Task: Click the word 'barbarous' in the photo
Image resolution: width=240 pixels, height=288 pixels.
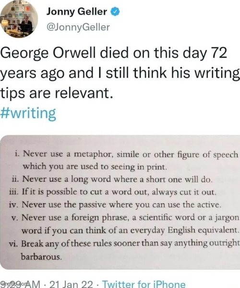Action: click(41, 256)
